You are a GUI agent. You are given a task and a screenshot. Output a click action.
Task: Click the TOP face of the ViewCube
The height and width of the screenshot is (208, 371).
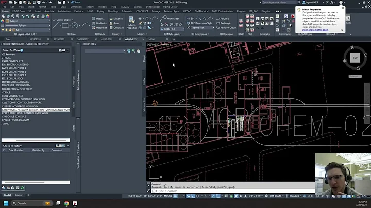click(355, 58)
